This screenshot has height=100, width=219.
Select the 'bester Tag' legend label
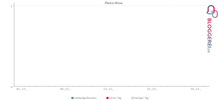tap(115, 98)
